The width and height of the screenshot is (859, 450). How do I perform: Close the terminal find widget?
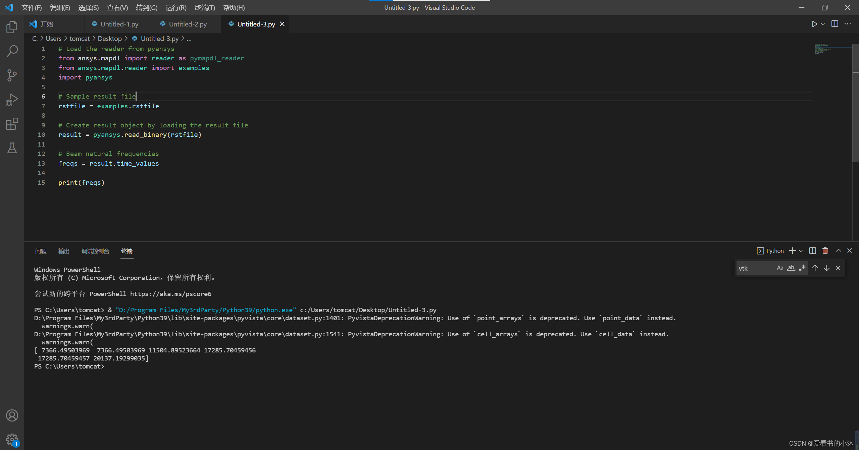[x=838, y=268]
